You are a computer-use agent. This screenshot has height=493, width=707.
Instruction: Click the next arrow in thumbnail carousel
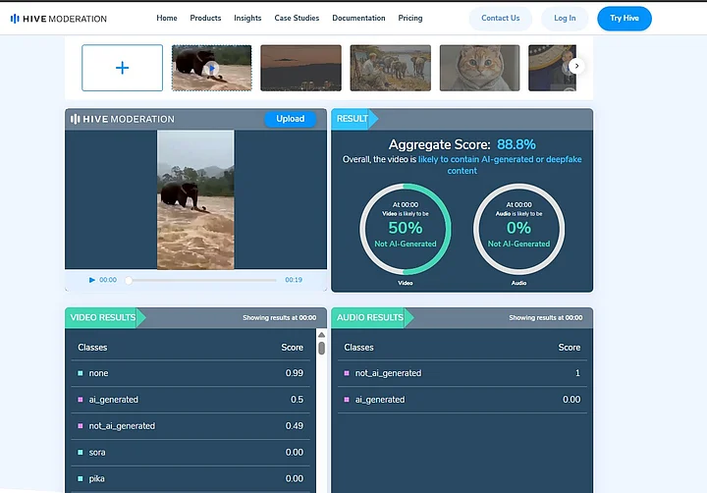576,66
